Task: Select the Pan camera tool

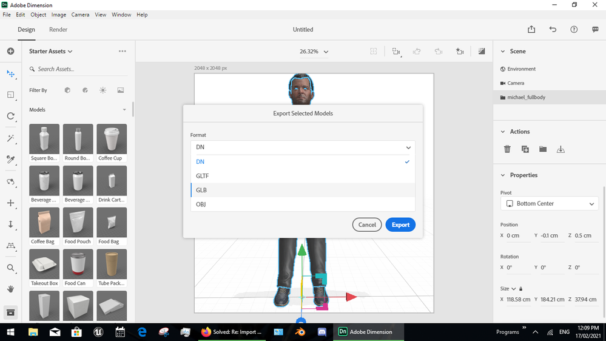Action: click(10, 203)
